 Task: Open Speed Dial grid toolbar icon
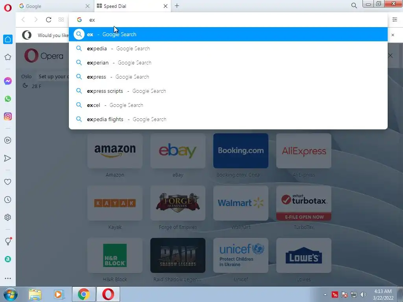(x=61, y=20)
